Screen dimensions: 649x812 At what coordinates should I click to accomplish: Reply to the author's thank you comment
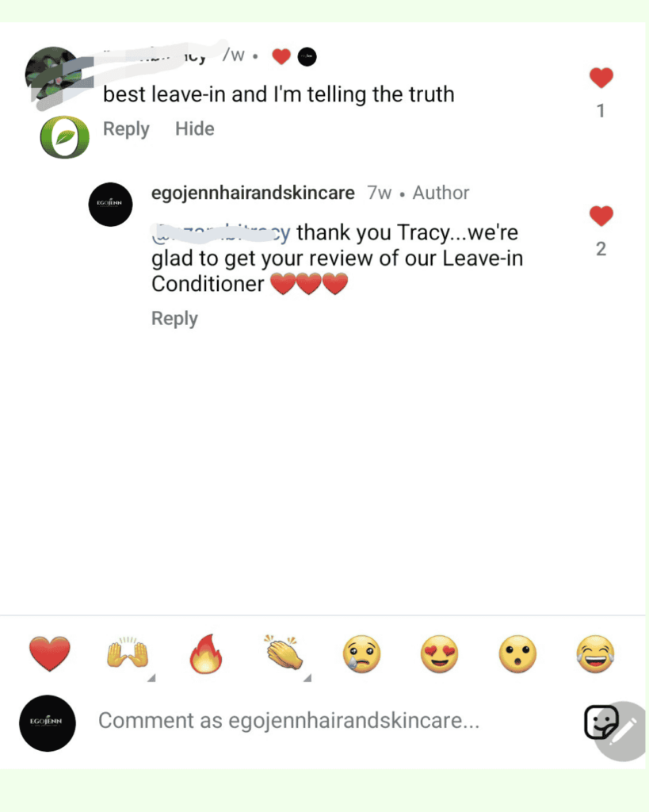point(174,319)
